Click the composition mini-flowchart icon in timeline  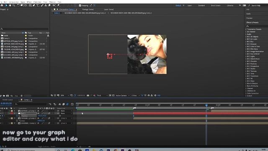click(50, 104)
